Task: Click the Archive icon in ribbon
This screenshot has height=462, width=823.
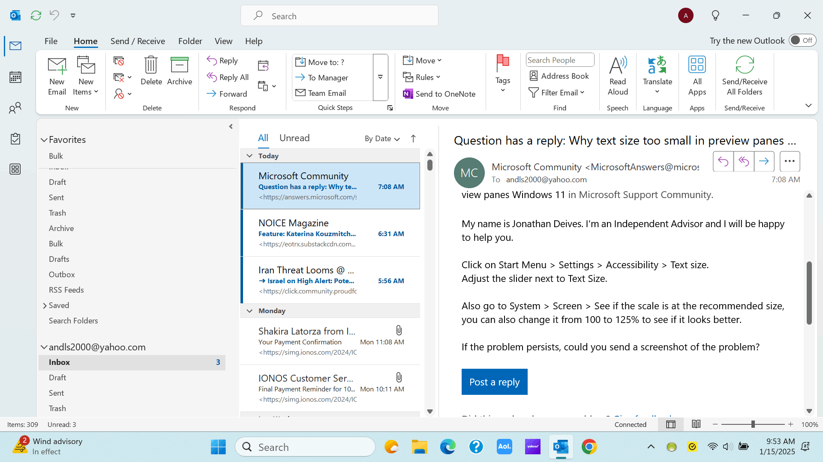Action: [x=179, y=65]
